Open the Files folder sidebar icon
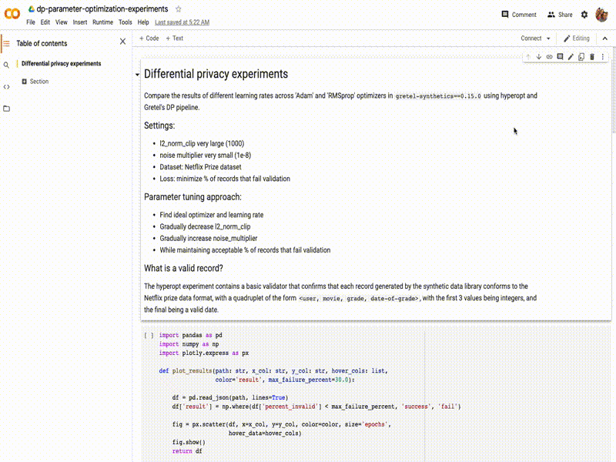The height and width of the screenshot is (462, 616). (6, 109)
